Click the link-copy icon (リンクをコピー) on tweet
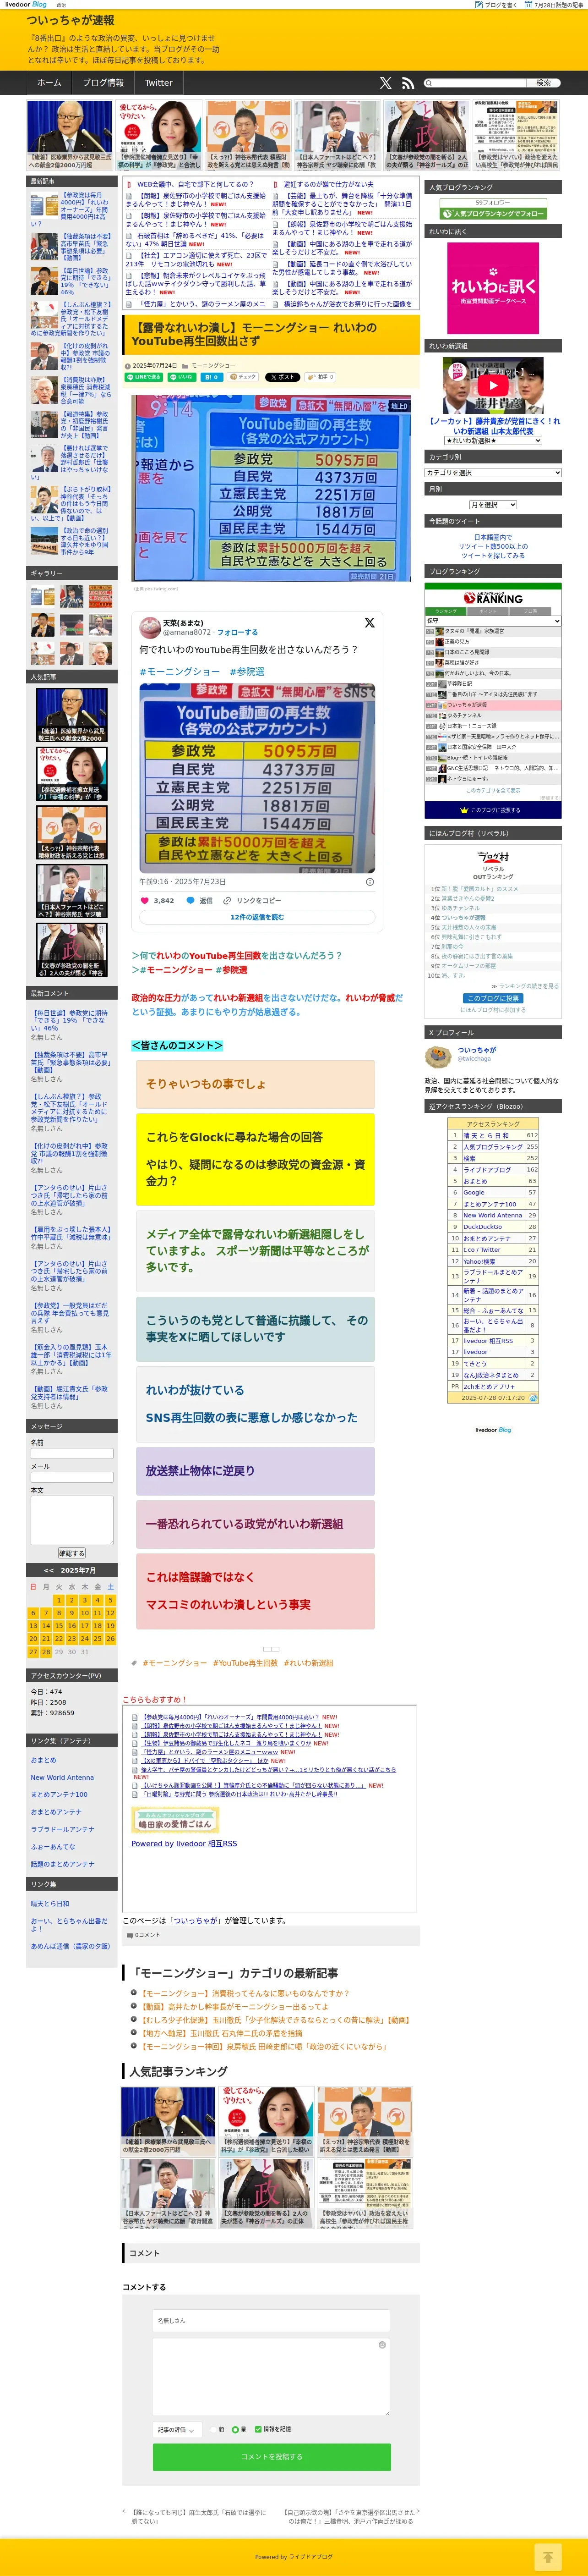The height and width of the screenshot is (2576, 588). point(228,900)
